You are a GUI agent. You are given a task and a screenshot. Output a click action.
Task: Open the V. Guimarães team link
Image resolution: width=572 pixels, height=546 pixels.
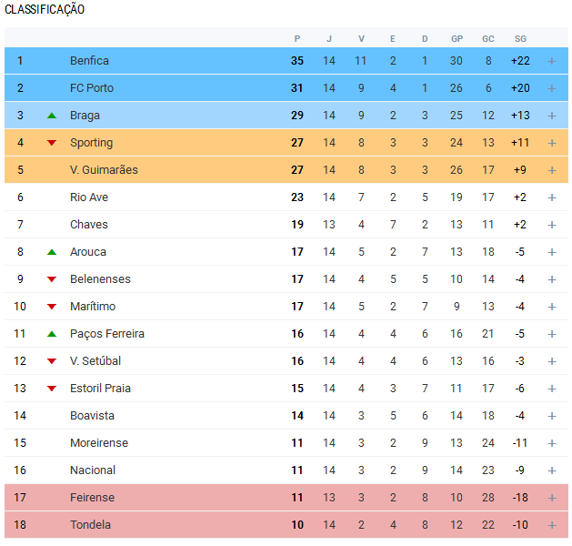104,170
